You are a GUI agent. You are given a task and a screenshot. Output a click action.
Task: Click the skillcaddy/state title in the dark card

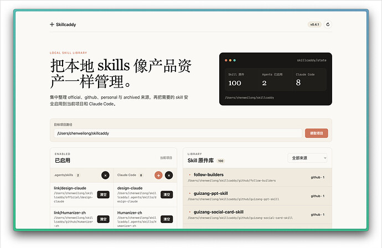pyautogui.click(x=312, y=60)
